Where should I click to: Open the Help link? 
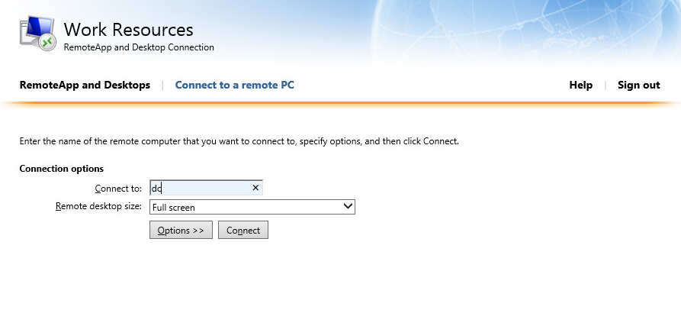click(x=580, y=85)
